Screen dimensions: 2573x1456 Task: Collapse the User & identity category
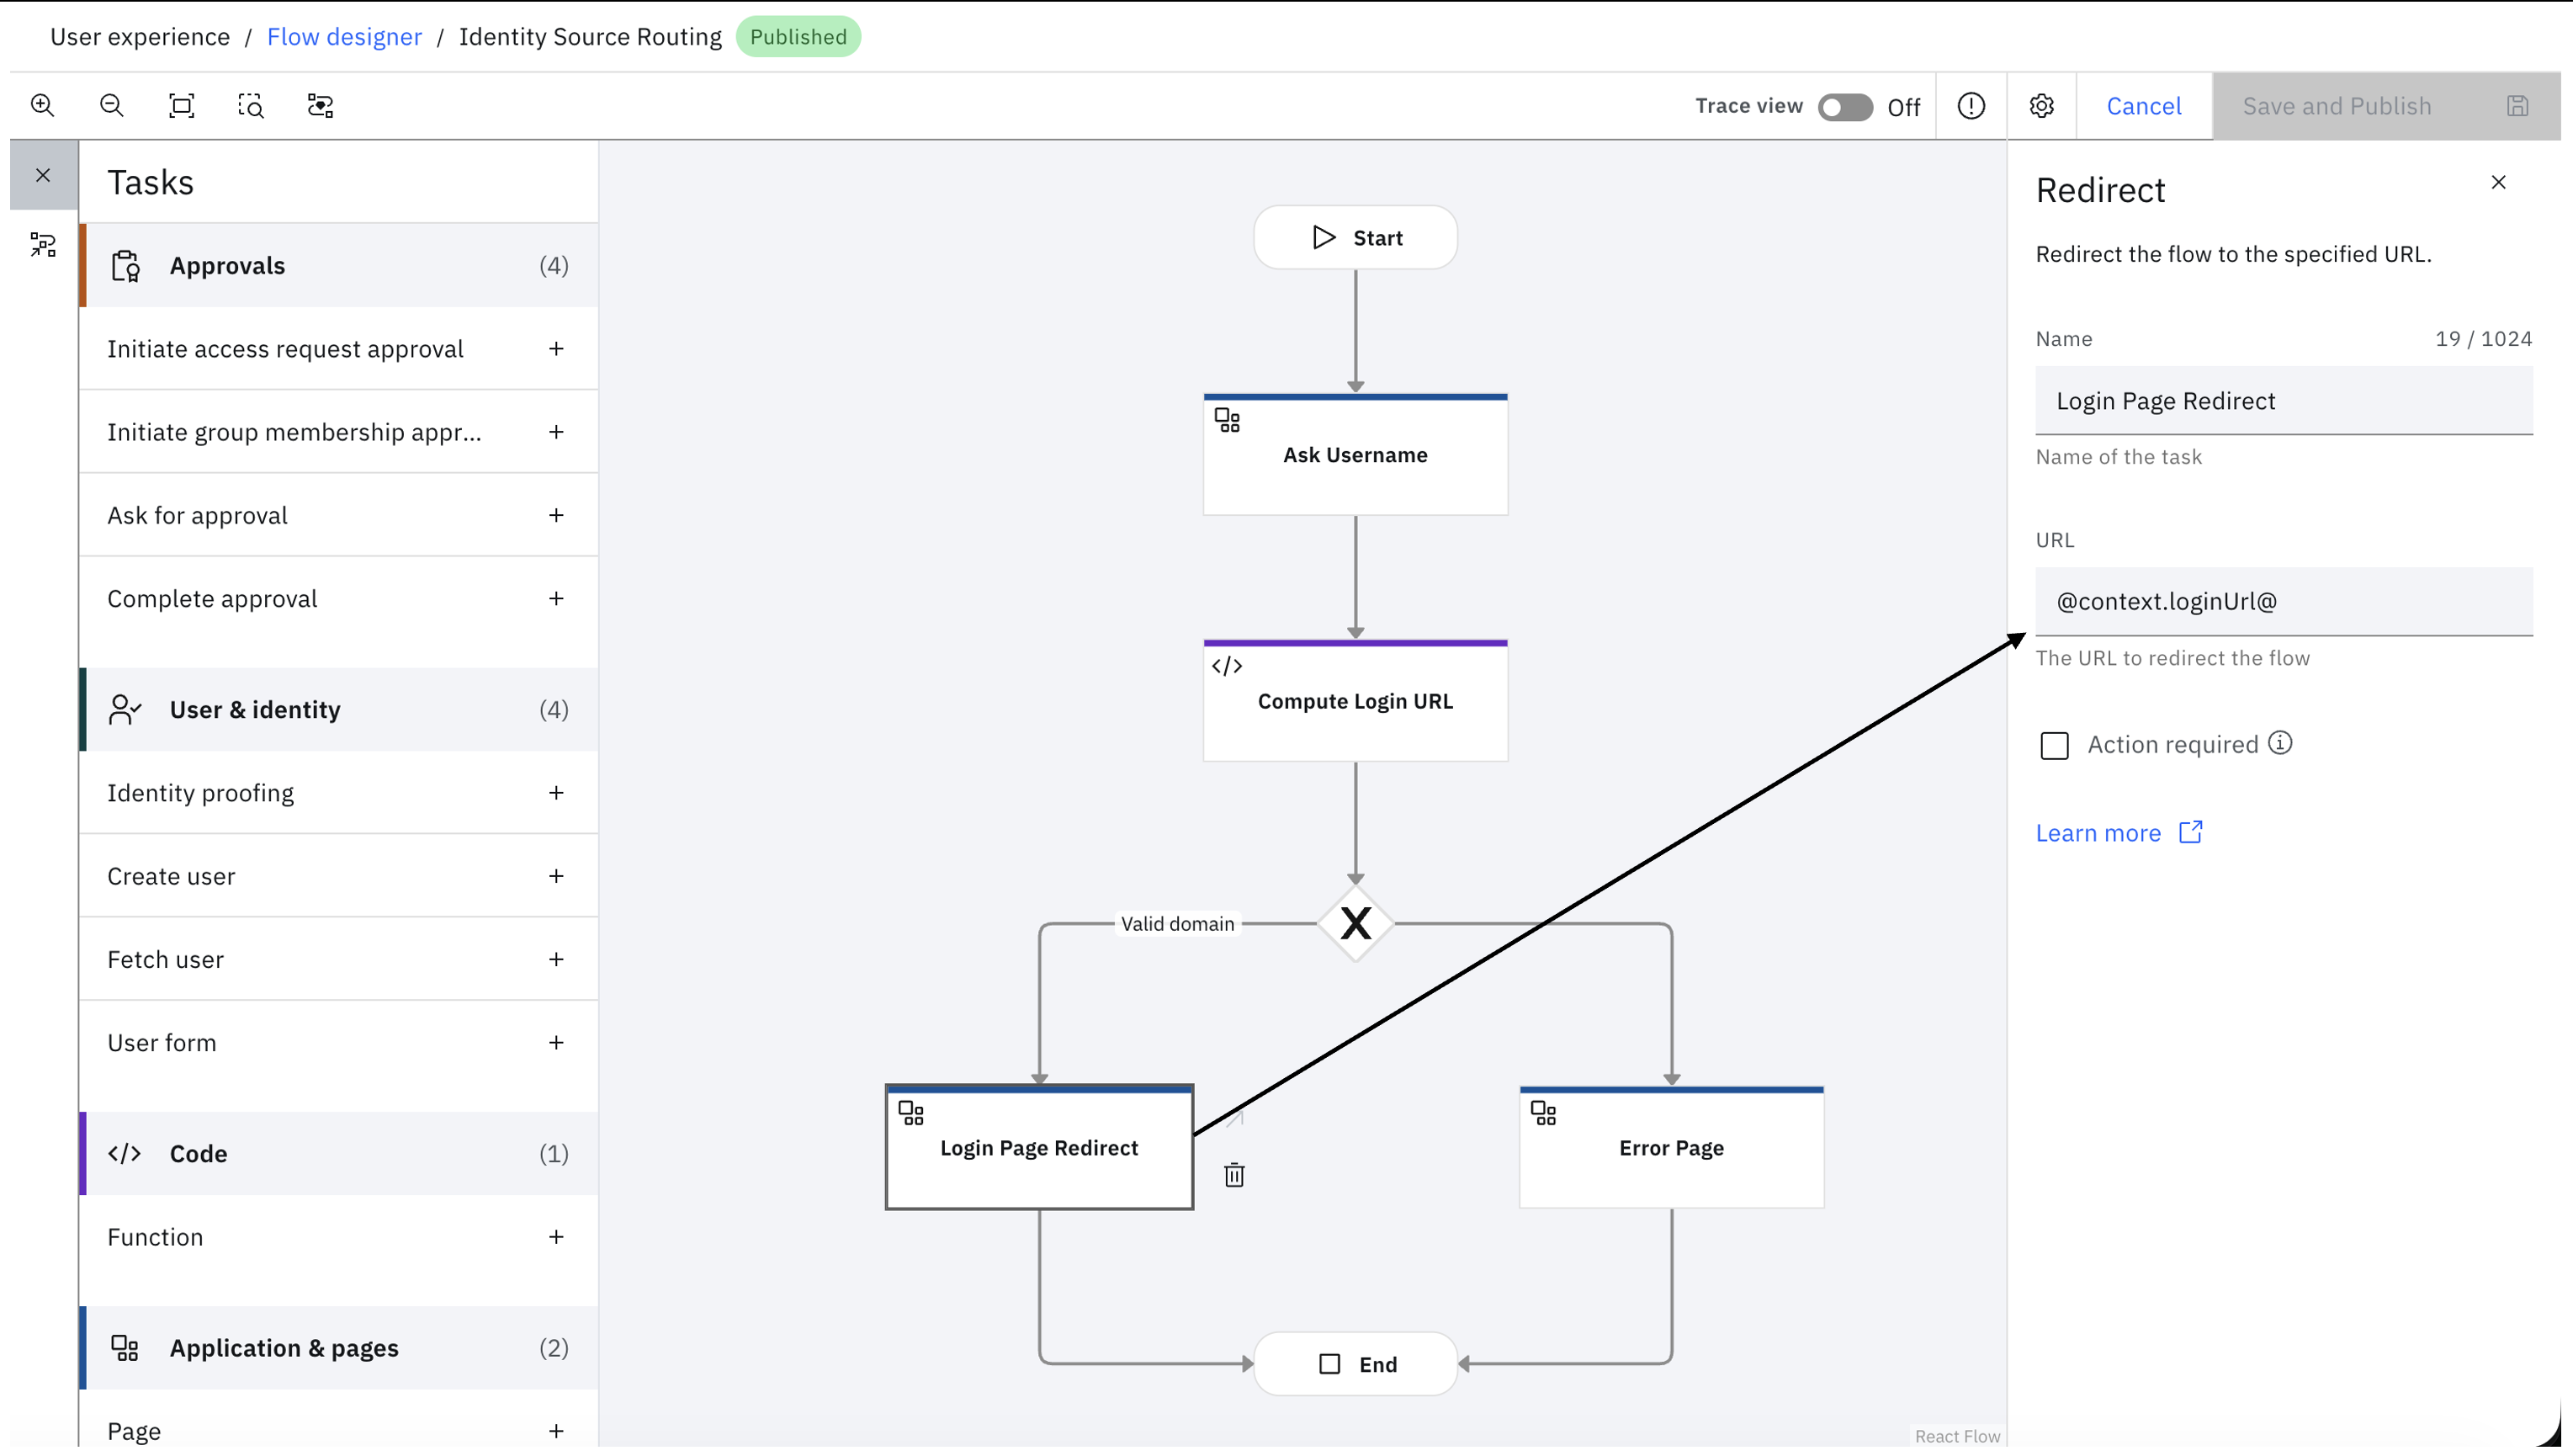click(338, 709)
